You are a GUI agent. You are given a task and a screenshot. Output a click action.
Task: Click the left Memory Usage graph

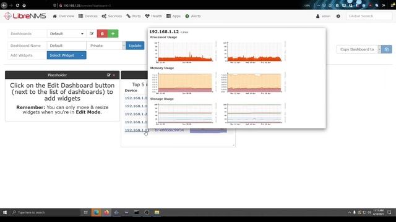pyautogui.click(x=186, y=83)
